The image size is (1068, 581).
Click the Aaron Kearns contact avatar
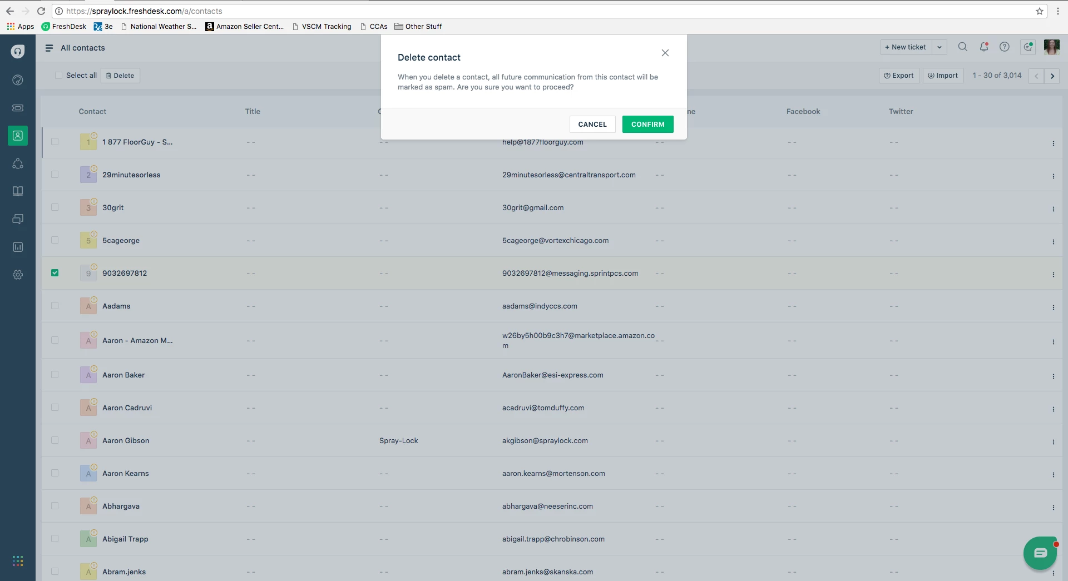tap(88, 473)
